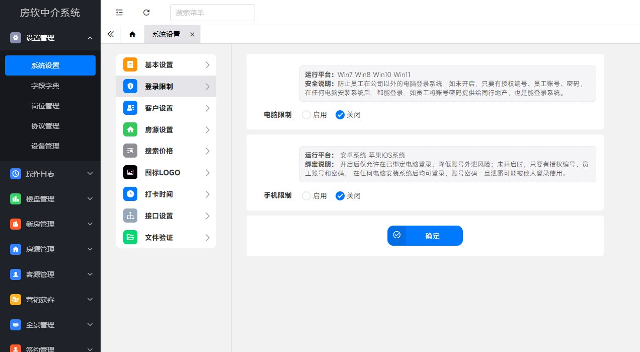The width and height of the screenshot is (640, 352).
Task: Click arrow beside 搜索价格
Action: click(207, 151)
